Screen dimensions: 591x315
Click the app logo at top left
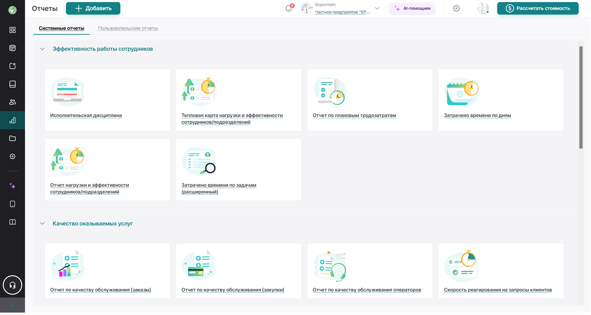(13, 10)
